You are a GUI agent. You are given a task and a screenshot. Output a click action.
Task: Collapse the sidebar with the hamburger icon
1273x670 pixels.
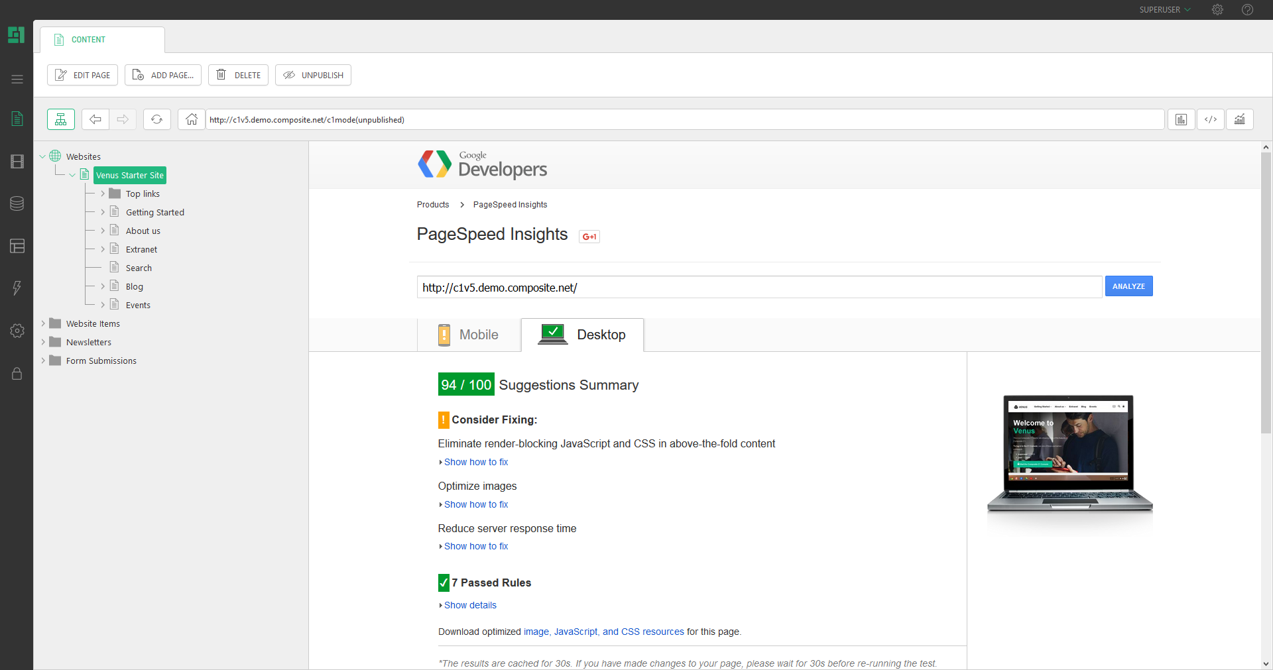17,78
